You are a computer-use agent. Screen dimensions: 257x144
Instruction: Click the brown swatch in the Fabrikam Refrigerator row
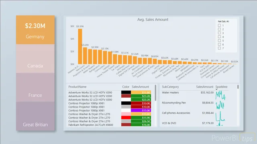[x=126, y=125]
